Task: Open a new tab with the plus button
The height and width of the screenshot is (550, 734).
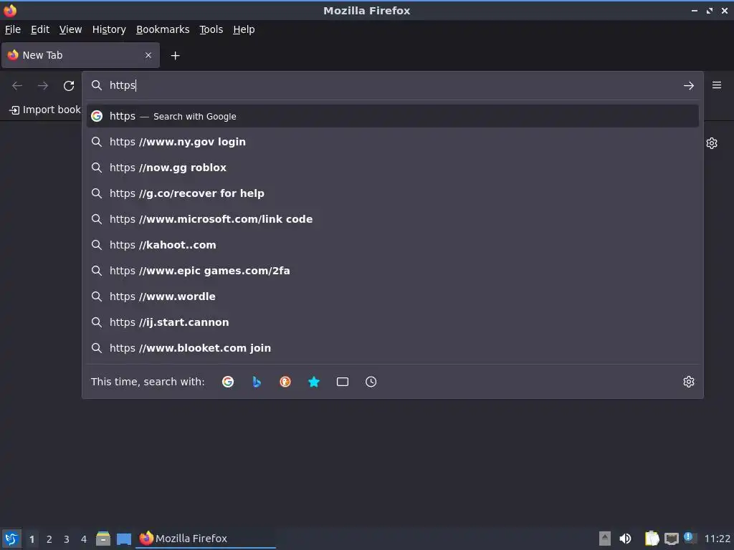Action: pos(175,56)
